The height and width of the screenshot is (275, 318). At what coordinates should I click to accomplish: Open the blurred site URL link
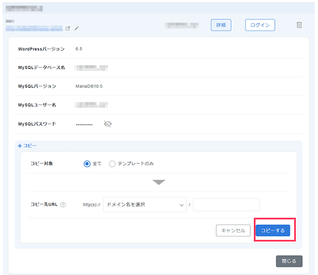(x=34, y=28)
